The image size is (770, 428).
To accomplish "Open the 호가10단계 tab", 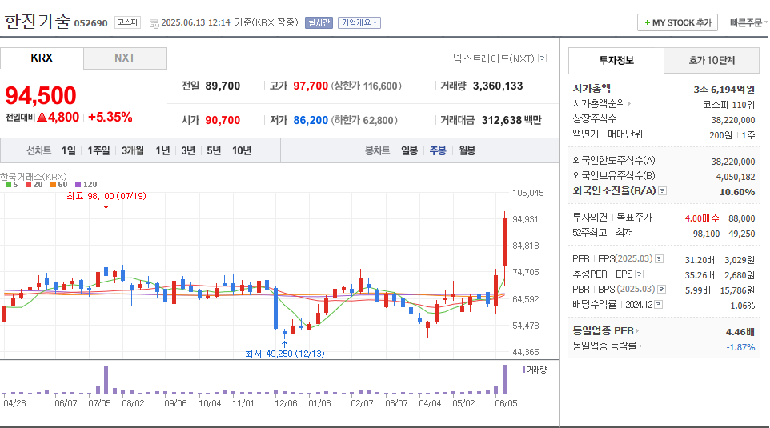I will (x=711, y=60).
